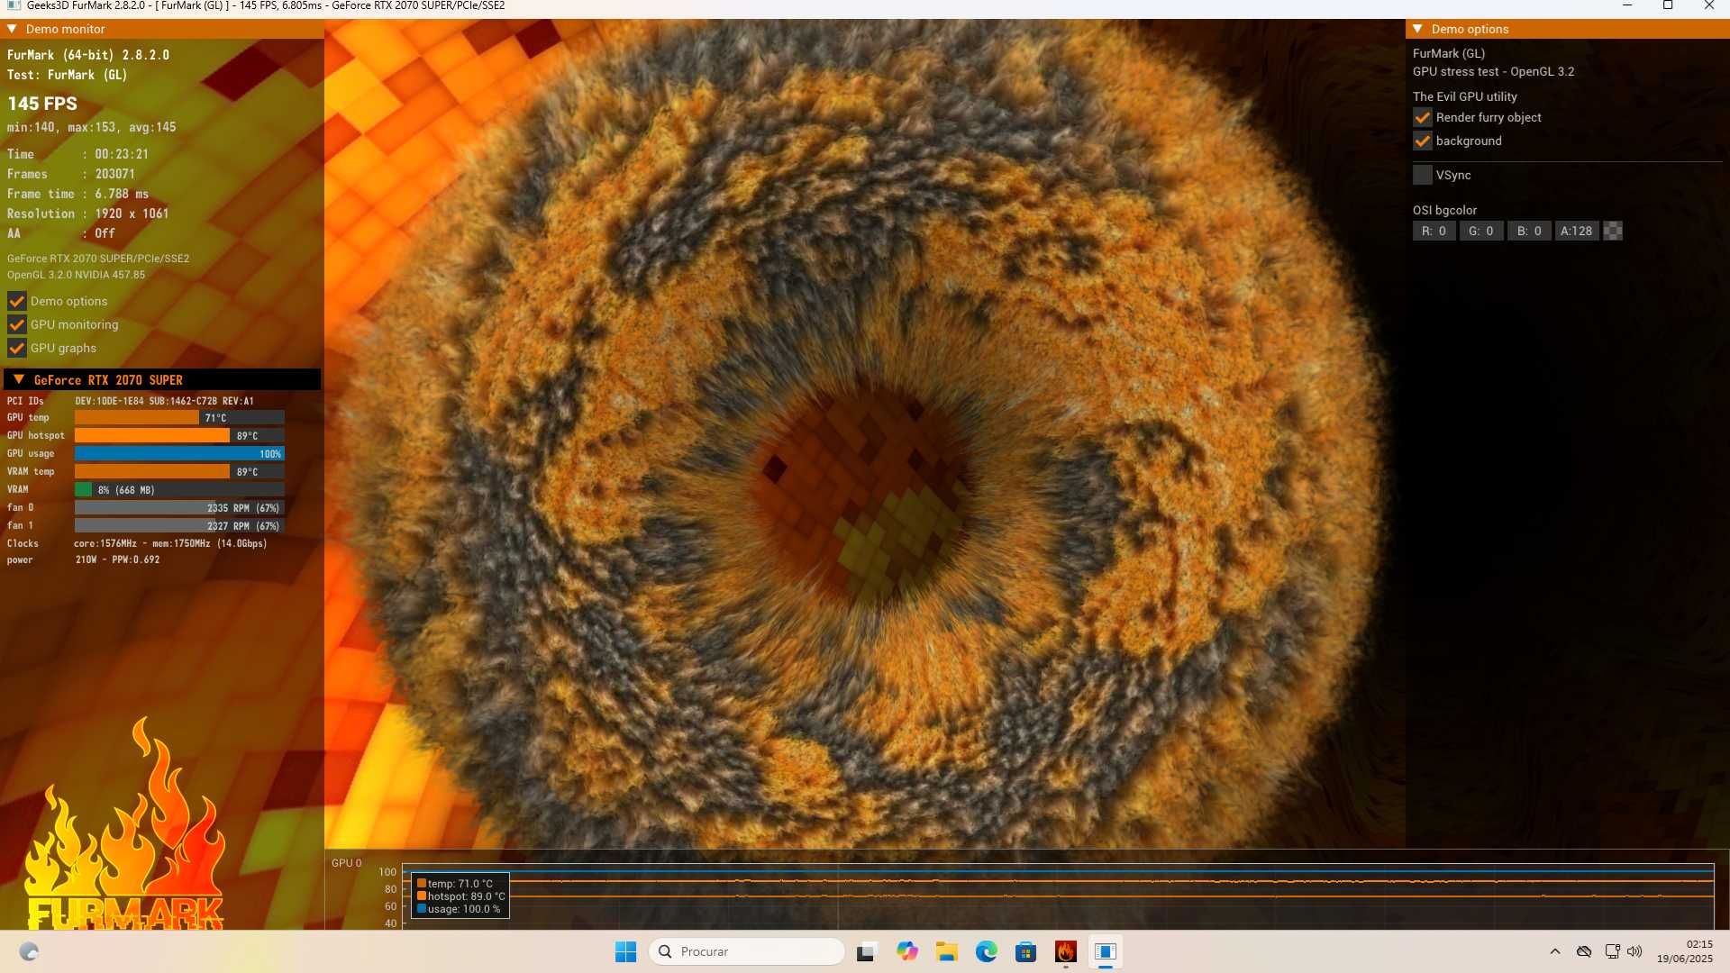The width and height of the screenshot is (1730, 973).
Task: Collapse the Demo options panel triangle
Action: pyautogui.click(x=1417, y=29)
